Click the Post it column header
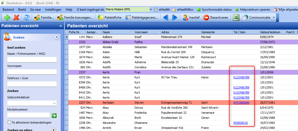 coord(291,32)
